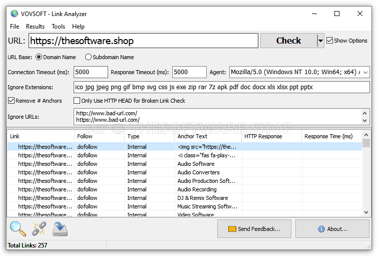The width and height of the screenshot is (378, 256).
Task: Select the Audio Production Soft... row
Action: pos(185,181)
